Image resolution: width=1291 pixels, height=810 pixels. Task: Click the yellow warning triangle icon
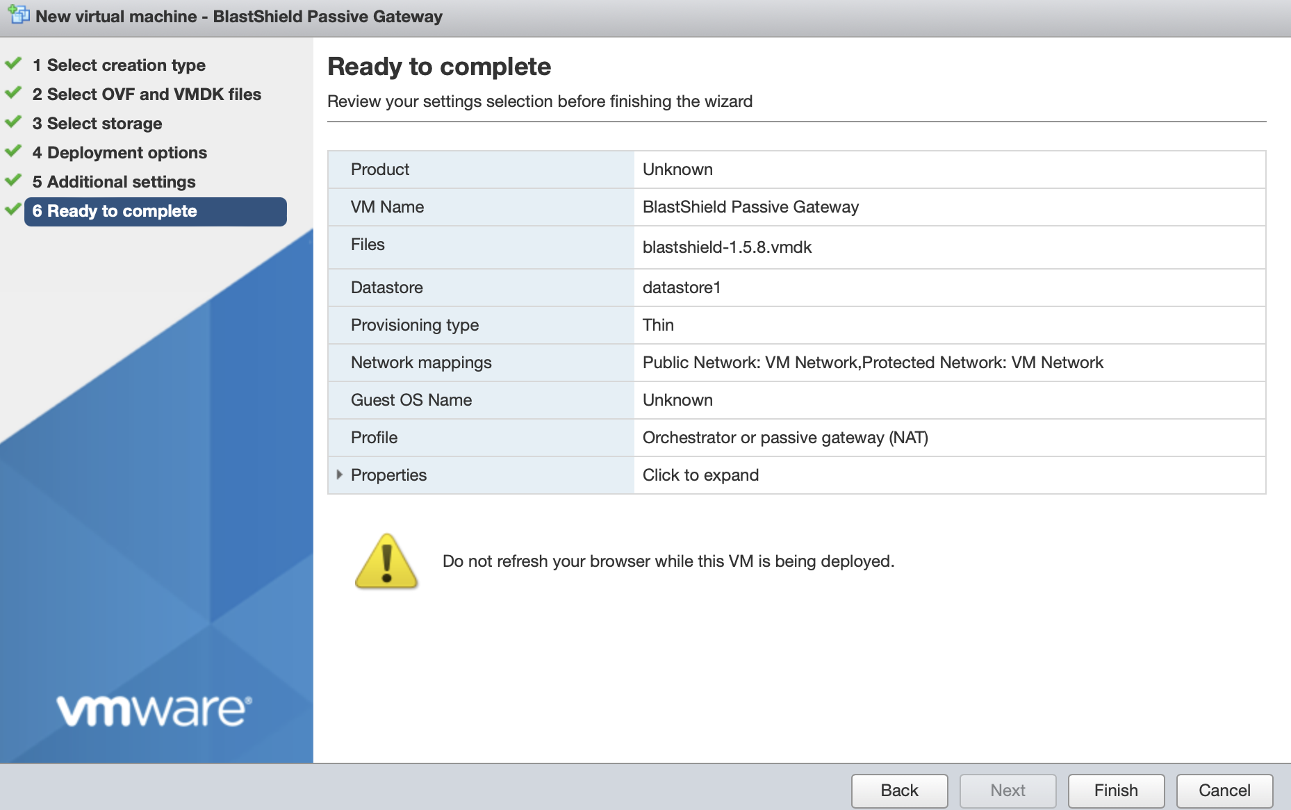pos(386,563)
